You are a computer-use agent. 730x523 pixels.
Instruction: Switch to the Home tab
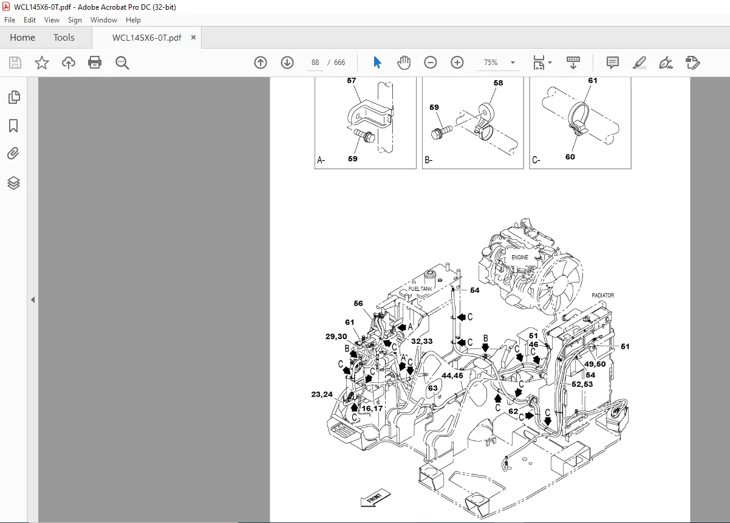[x=22, y=37]
